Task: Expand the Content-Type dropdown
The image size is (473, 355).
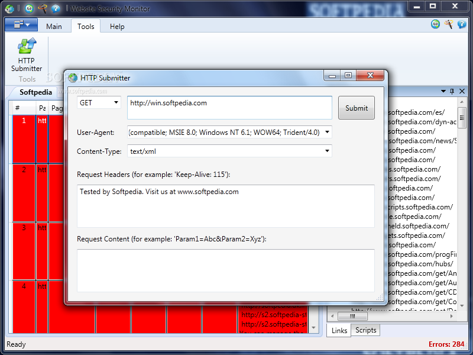Action: 327,151
